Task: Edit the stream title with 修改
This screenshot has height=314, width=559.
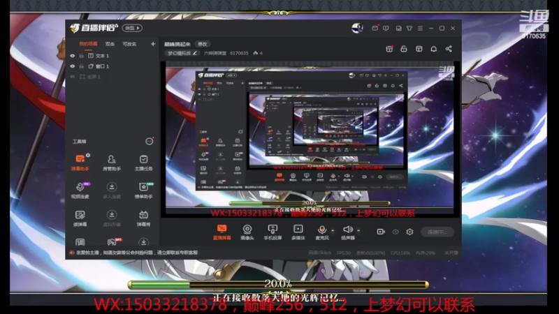Action: 203,44
